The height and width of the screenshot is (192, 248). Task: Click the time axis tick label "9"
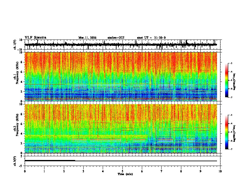pyautogui.click(x=200, y=171)
